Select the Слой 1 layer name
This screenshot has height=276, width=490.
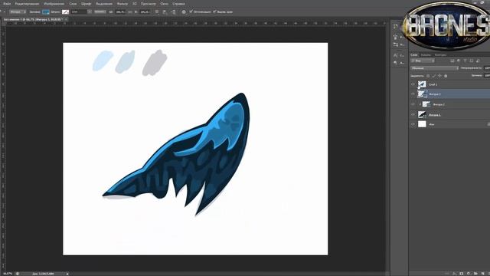(433, 84)
